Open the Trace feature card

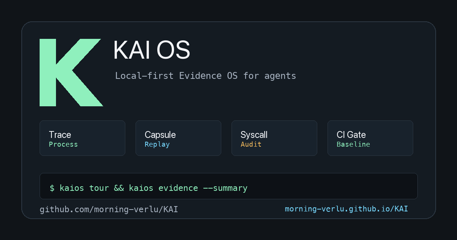[82, 138]
